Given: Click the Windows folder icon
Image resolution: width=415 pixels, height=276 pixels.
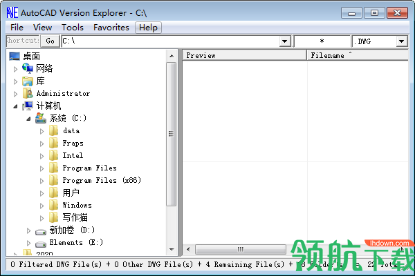Looking at the screenshot, I should pos(54,205).
